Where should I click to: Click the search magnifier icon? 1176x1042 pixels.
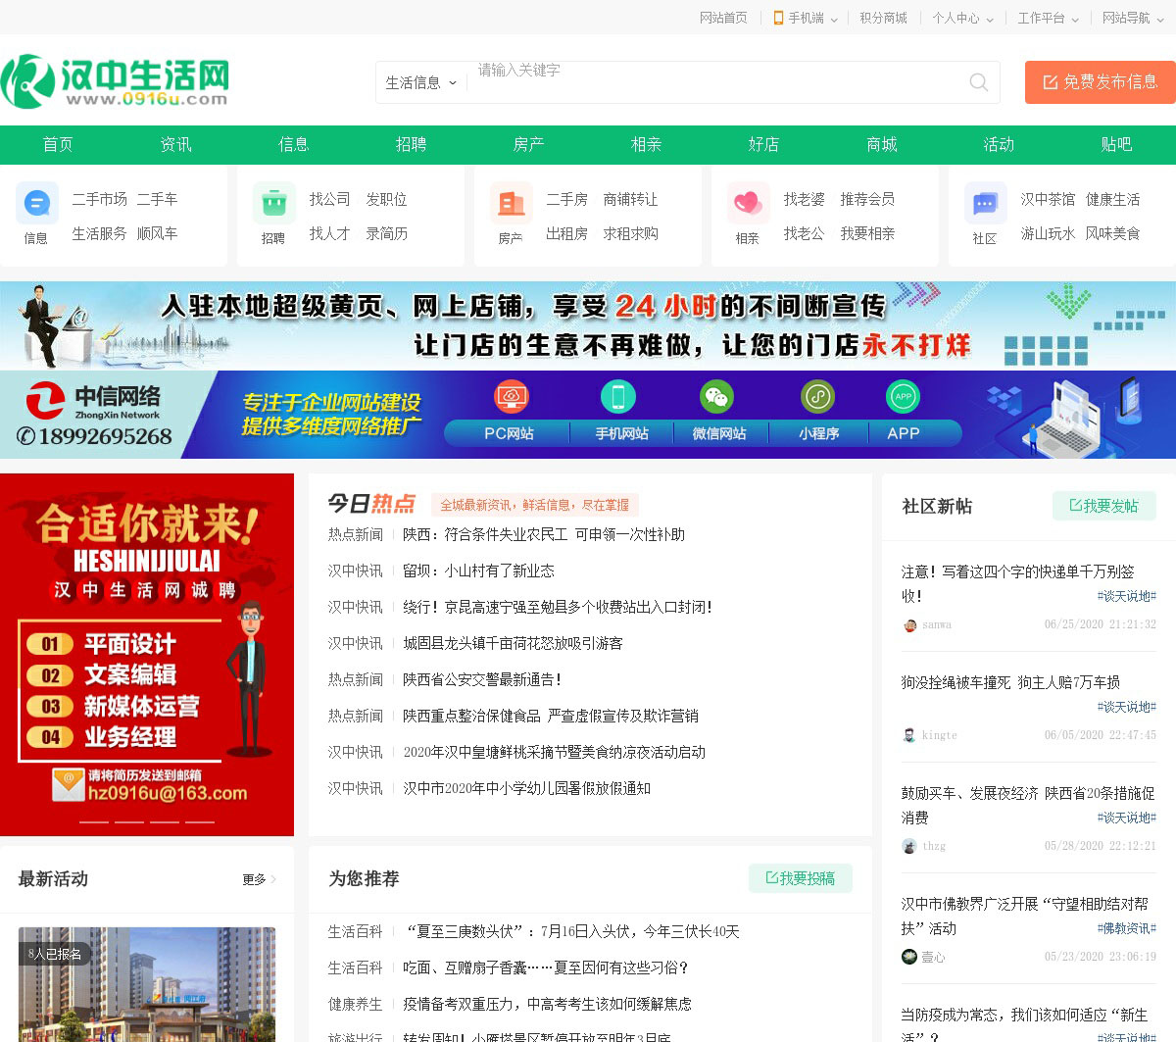978,82
